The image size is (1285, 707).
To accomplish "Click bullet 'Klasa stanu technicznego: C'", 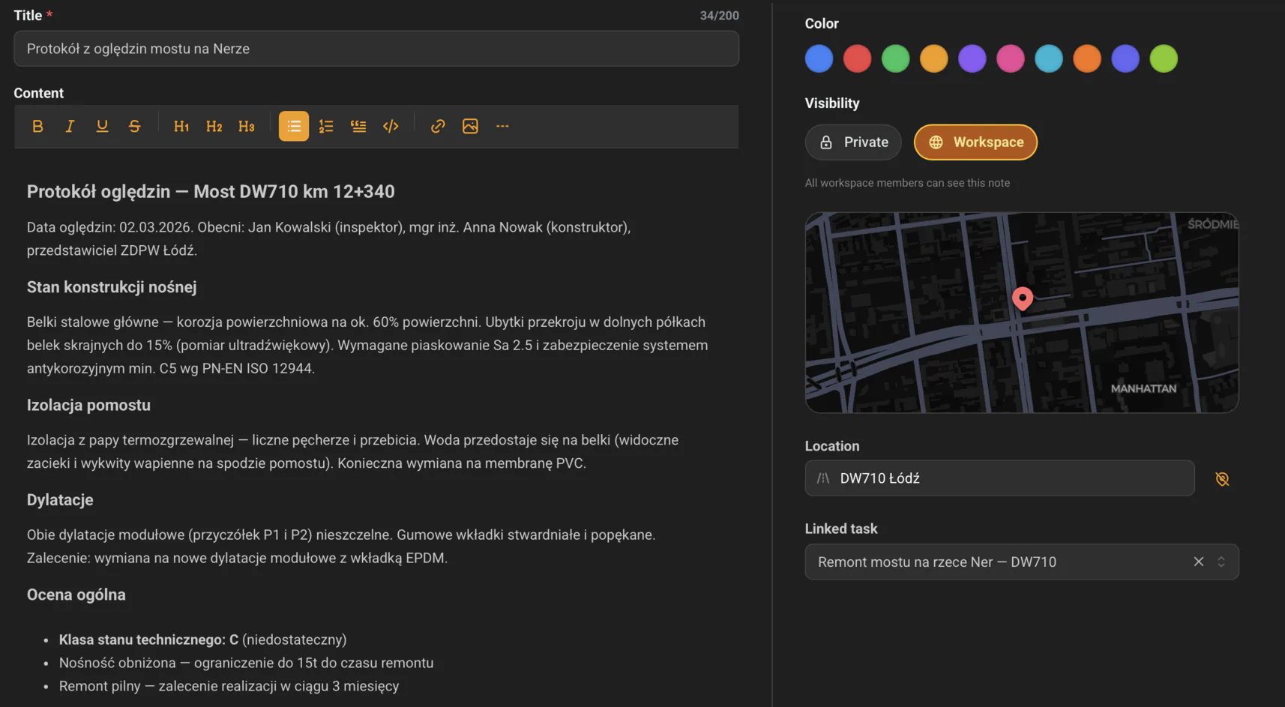I will pyautogui.click(x=202, y=640).
